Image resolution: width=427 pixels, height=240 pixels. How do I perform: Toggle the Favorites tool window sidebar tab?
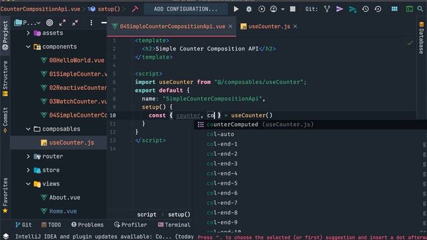(5, 195)
